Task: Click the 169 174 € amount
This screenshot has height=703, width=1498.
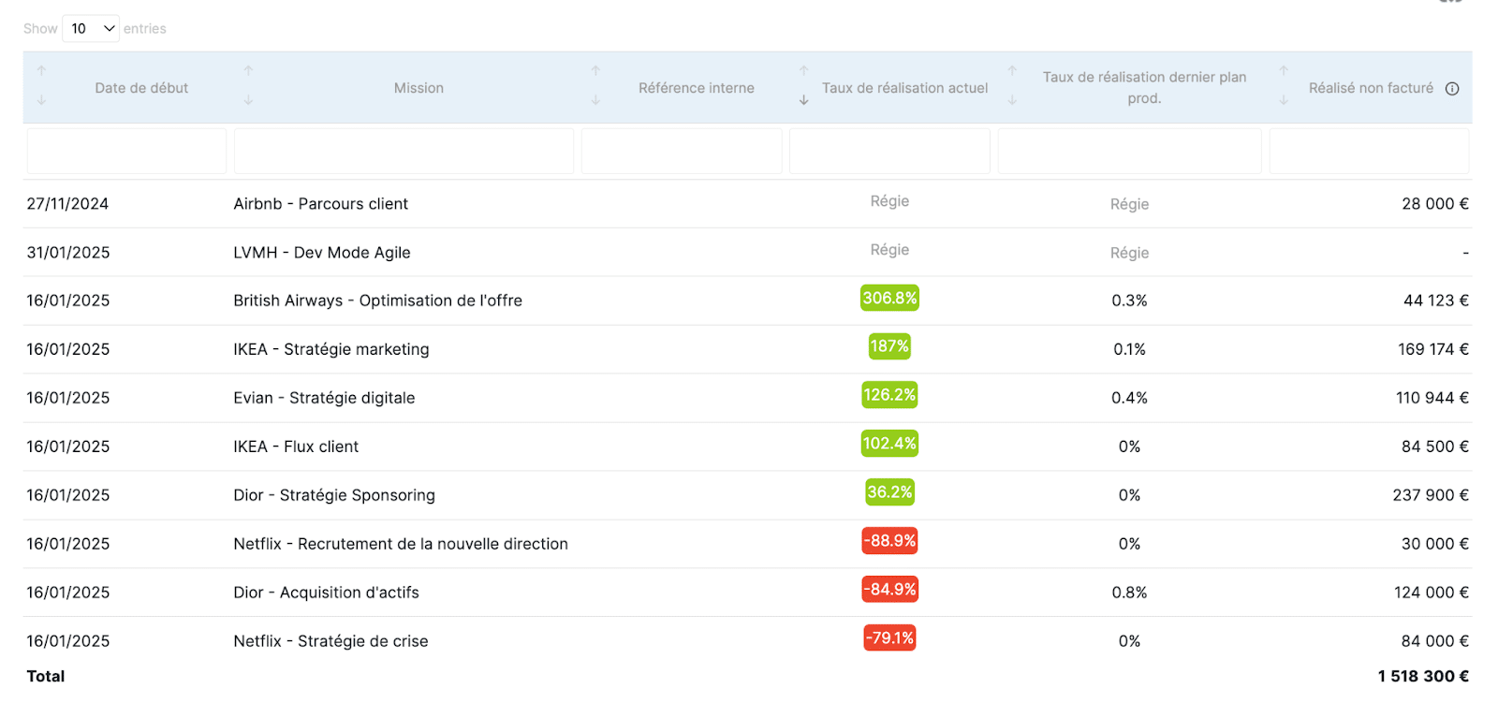Action: click(1433, 349)
